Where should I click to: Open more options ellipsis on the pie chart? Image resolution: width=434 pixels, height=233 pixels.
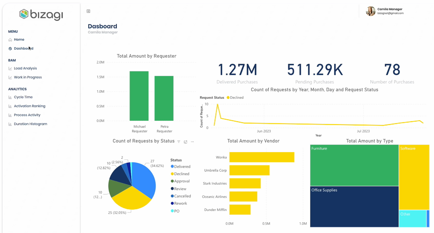point(192,142)
